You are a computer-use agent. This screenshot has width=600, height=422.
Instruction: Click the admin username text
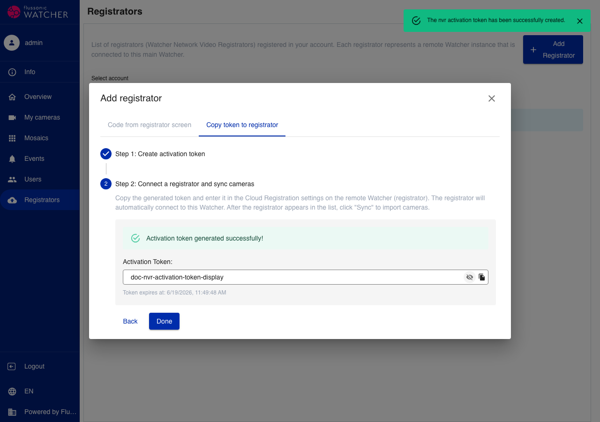pos(34,43)
